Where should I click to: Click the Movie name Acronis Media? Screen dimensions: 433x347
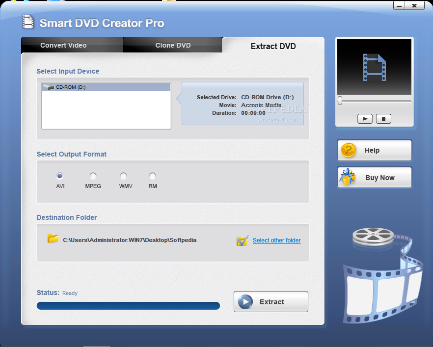261,105
